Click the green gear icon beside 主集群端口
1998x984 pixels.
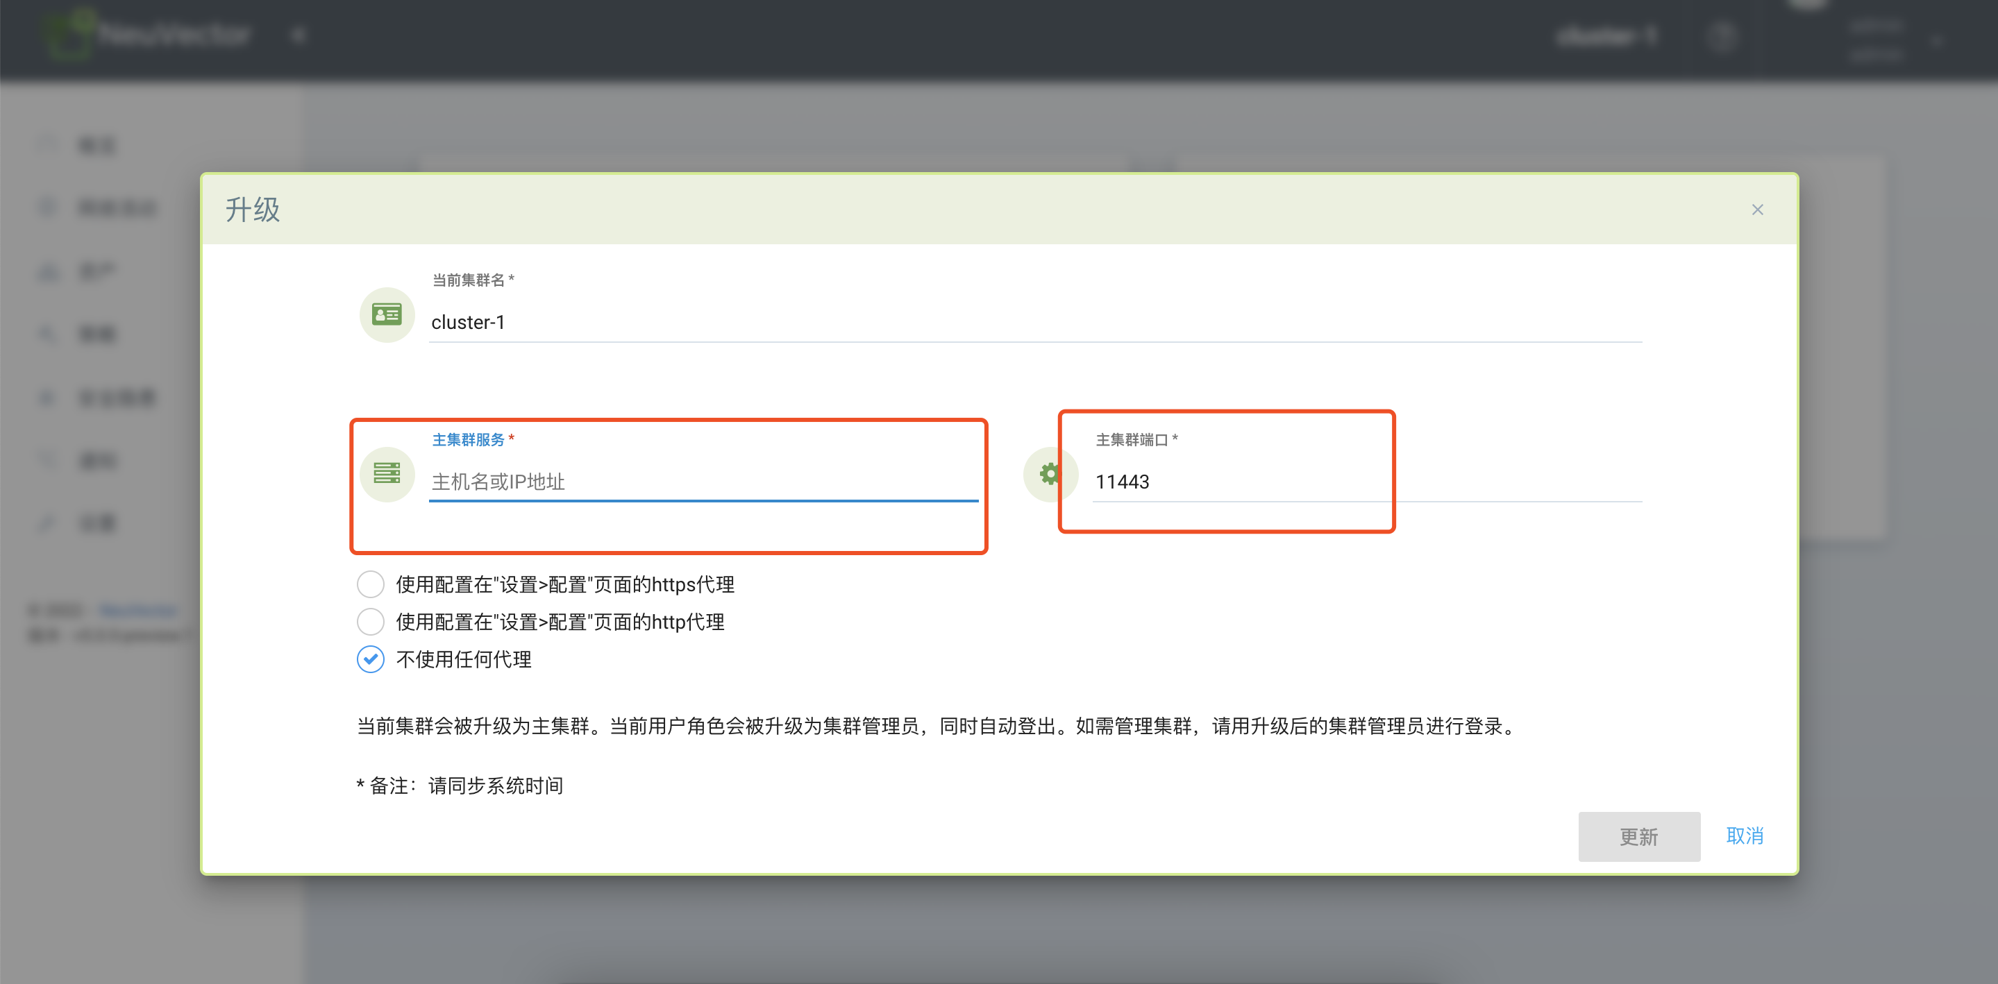tap(1050, 474)
